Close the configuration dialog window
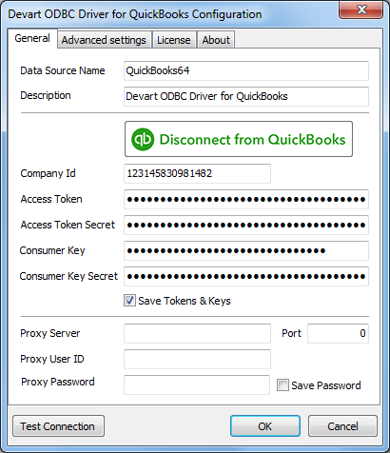Viewport: 390px width, 453px height. [x=361, y=10]
